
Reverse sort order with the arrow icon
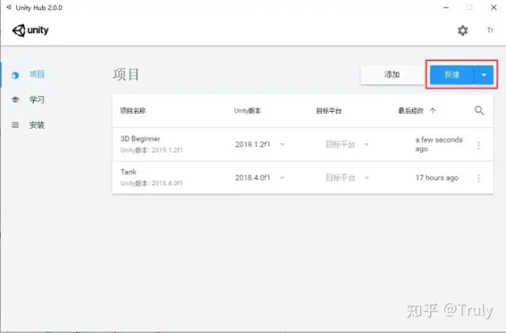pos(432,111)
